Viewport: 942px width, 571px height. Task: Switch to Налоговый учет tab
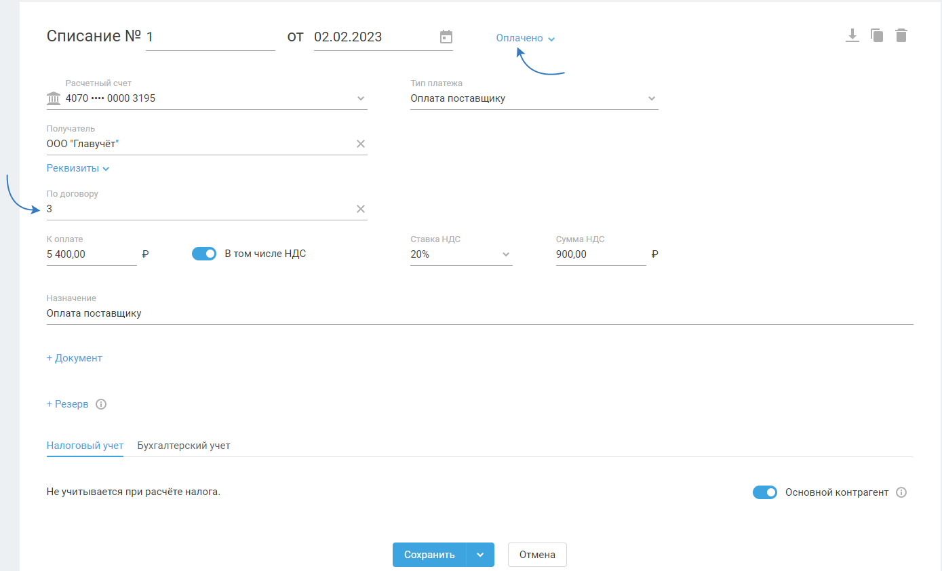click(85, 446)
